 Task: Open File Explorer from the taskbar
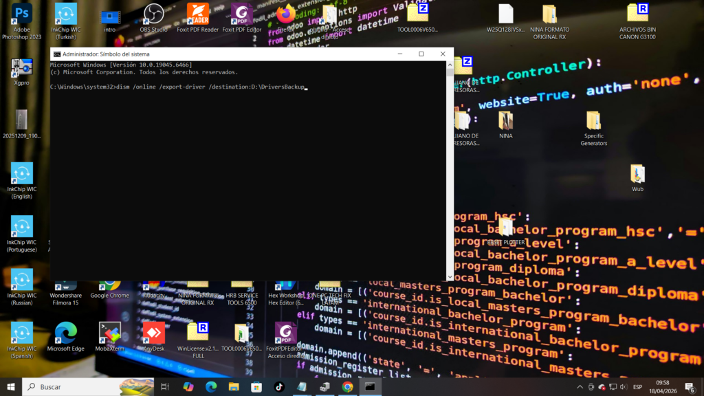click(x=234, y=387)
